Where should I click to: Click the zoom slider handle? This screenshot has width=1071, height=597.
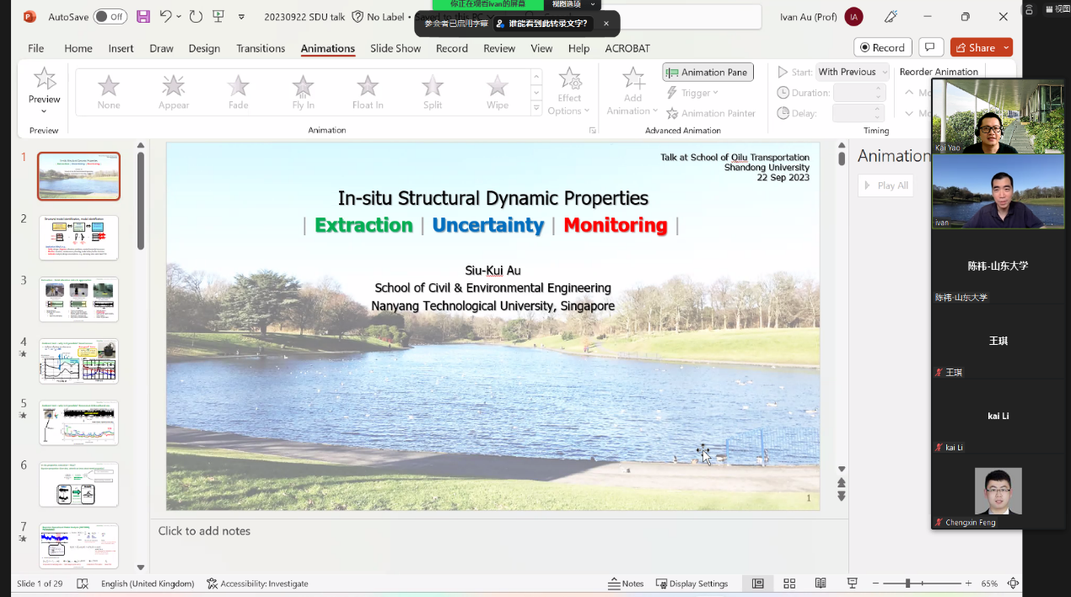click(x=908, y=584)
